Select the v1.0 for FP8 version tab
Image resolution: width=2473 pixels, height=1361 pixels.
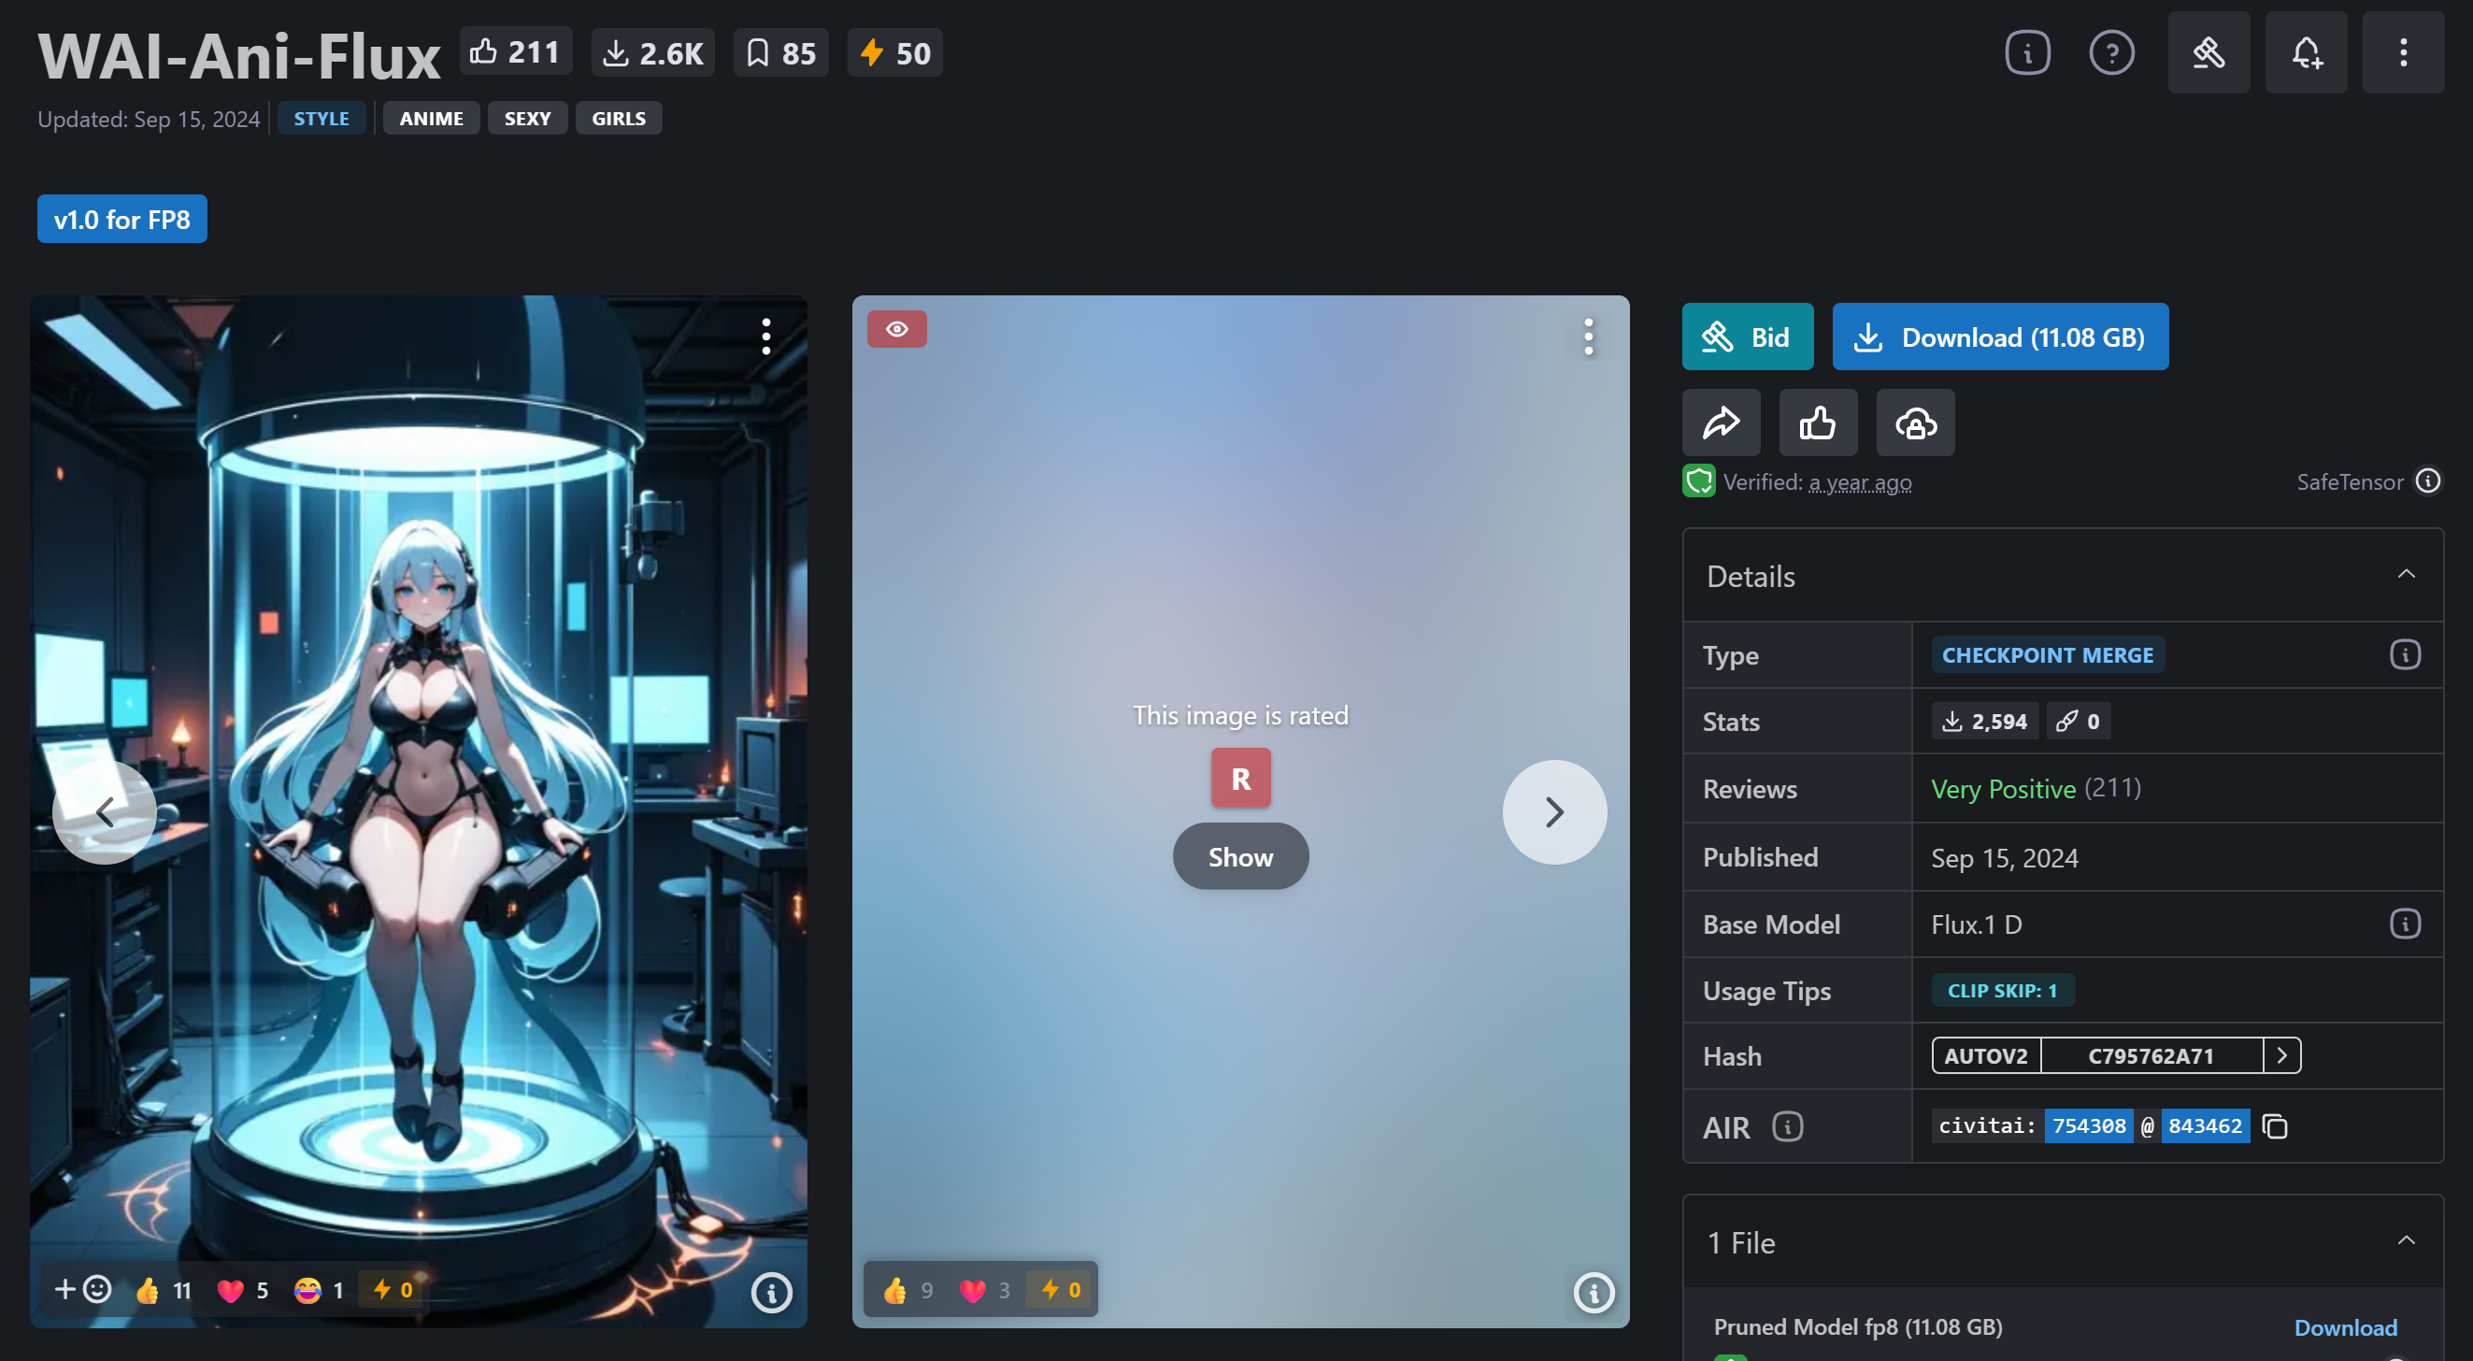122,219
